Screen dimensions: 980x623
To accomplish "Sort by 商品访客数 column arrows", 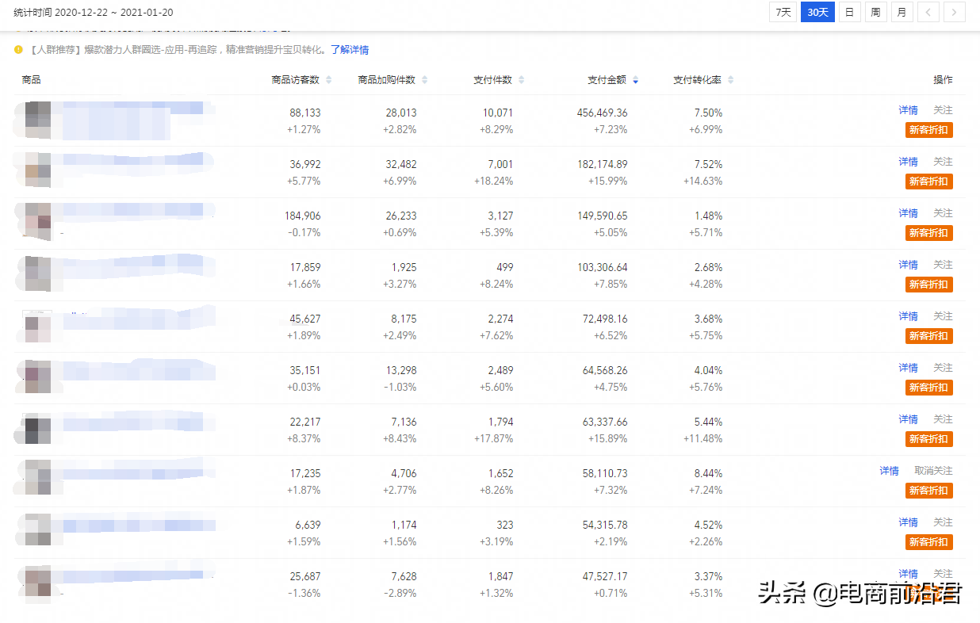I will (329, 80).
